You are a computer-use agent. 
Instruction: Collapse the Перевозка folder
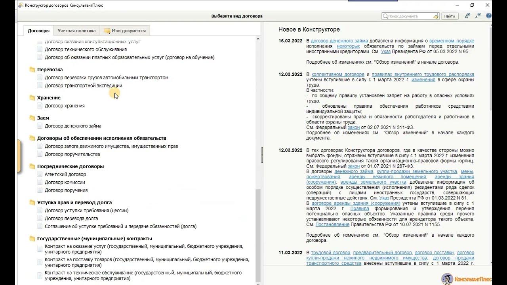click(32, 70)
